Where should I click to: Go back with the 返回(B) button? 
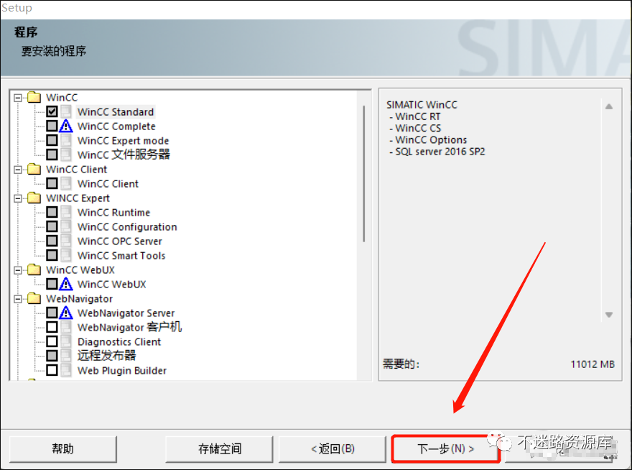(333, 448)
